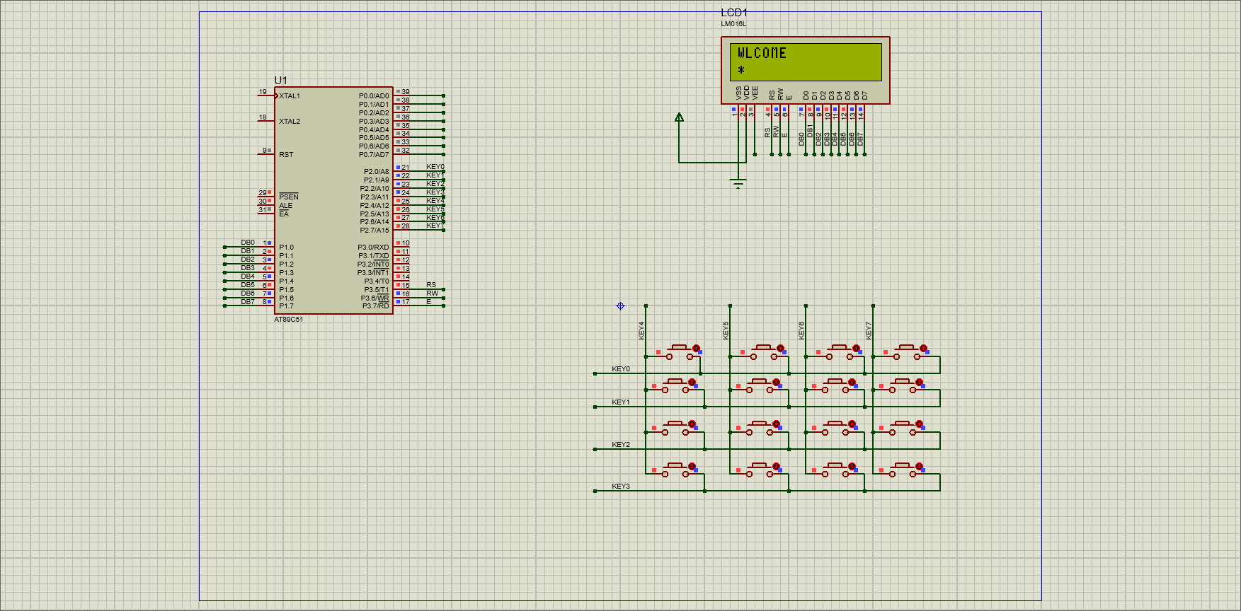Click the DB7 net label beside U1 pin 8
The image size is (1241, 611).
point(248,302)
